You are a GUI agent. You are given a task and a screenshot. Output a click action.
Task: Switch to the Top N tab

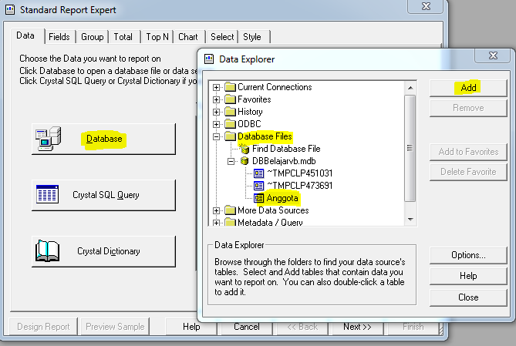point(157,37)
